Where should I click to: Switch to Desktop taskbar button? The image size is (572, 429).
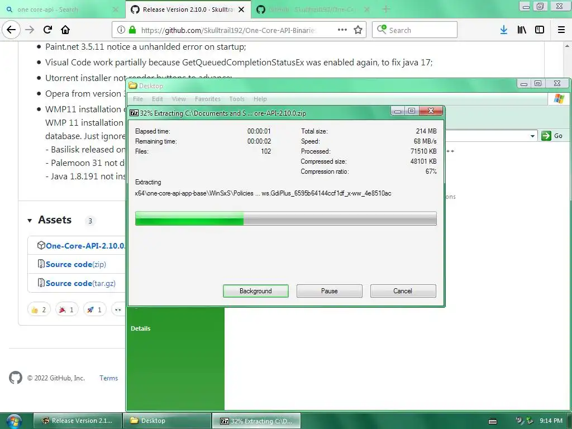click(167, 421)
